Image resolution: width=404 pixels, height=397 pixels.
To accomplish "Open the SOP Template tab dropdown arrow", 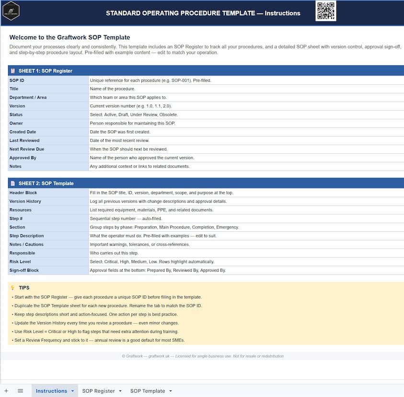I will pos(171,391).
